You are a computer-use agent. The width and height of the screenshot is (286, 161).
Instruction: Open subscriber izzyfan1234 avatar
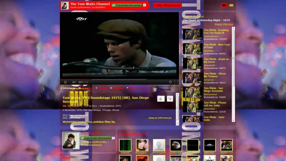[227, 145]
